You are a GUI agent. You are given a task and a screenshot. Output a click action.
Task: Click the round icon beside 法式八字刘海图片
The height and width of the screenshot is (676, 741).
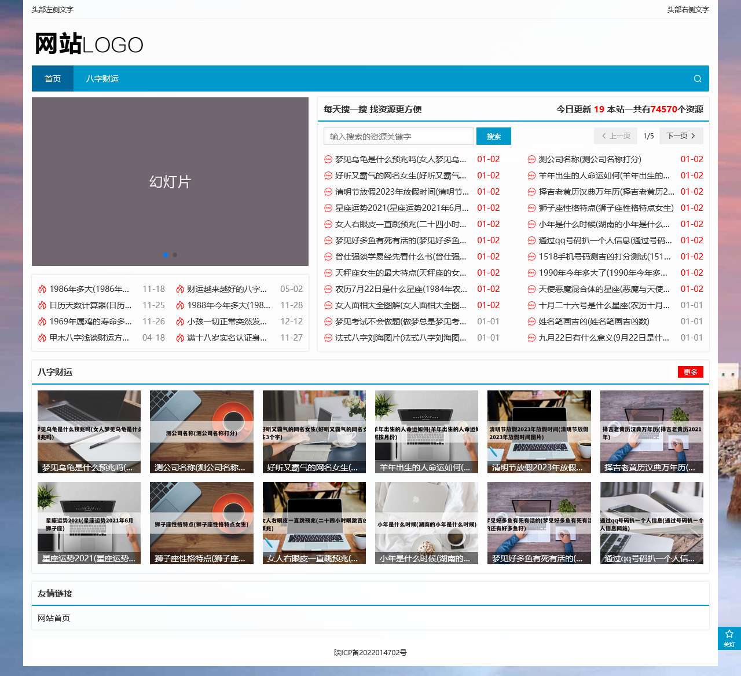328,338
